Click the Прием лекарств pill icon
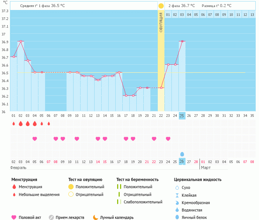Viewport: 259px width, 220px height. [x=51, y=217]
